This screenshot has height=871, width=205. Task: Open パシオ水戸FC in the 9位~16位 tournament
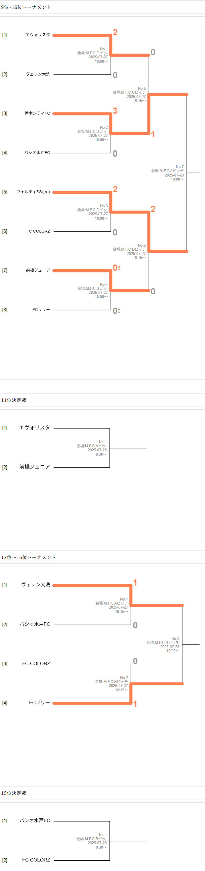point(37,152)
